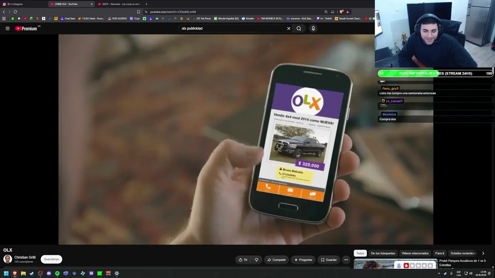Screen dimensions: 495x278
Task: Switch ESP LAA keyboard language
Action: pos(459,273)
